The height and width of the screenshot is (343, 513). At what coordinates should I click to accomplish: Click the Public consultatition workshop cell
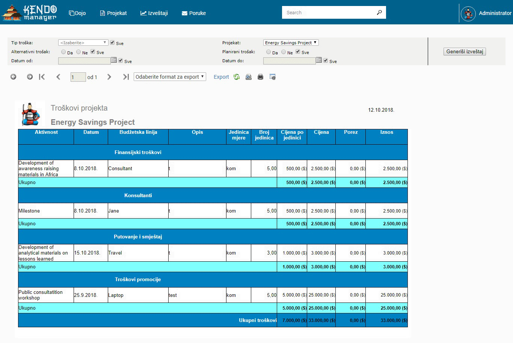point(46,295)
